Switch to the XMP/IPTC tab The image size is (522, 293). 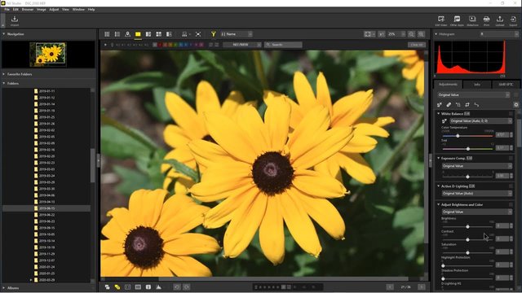tap(506, 85)
